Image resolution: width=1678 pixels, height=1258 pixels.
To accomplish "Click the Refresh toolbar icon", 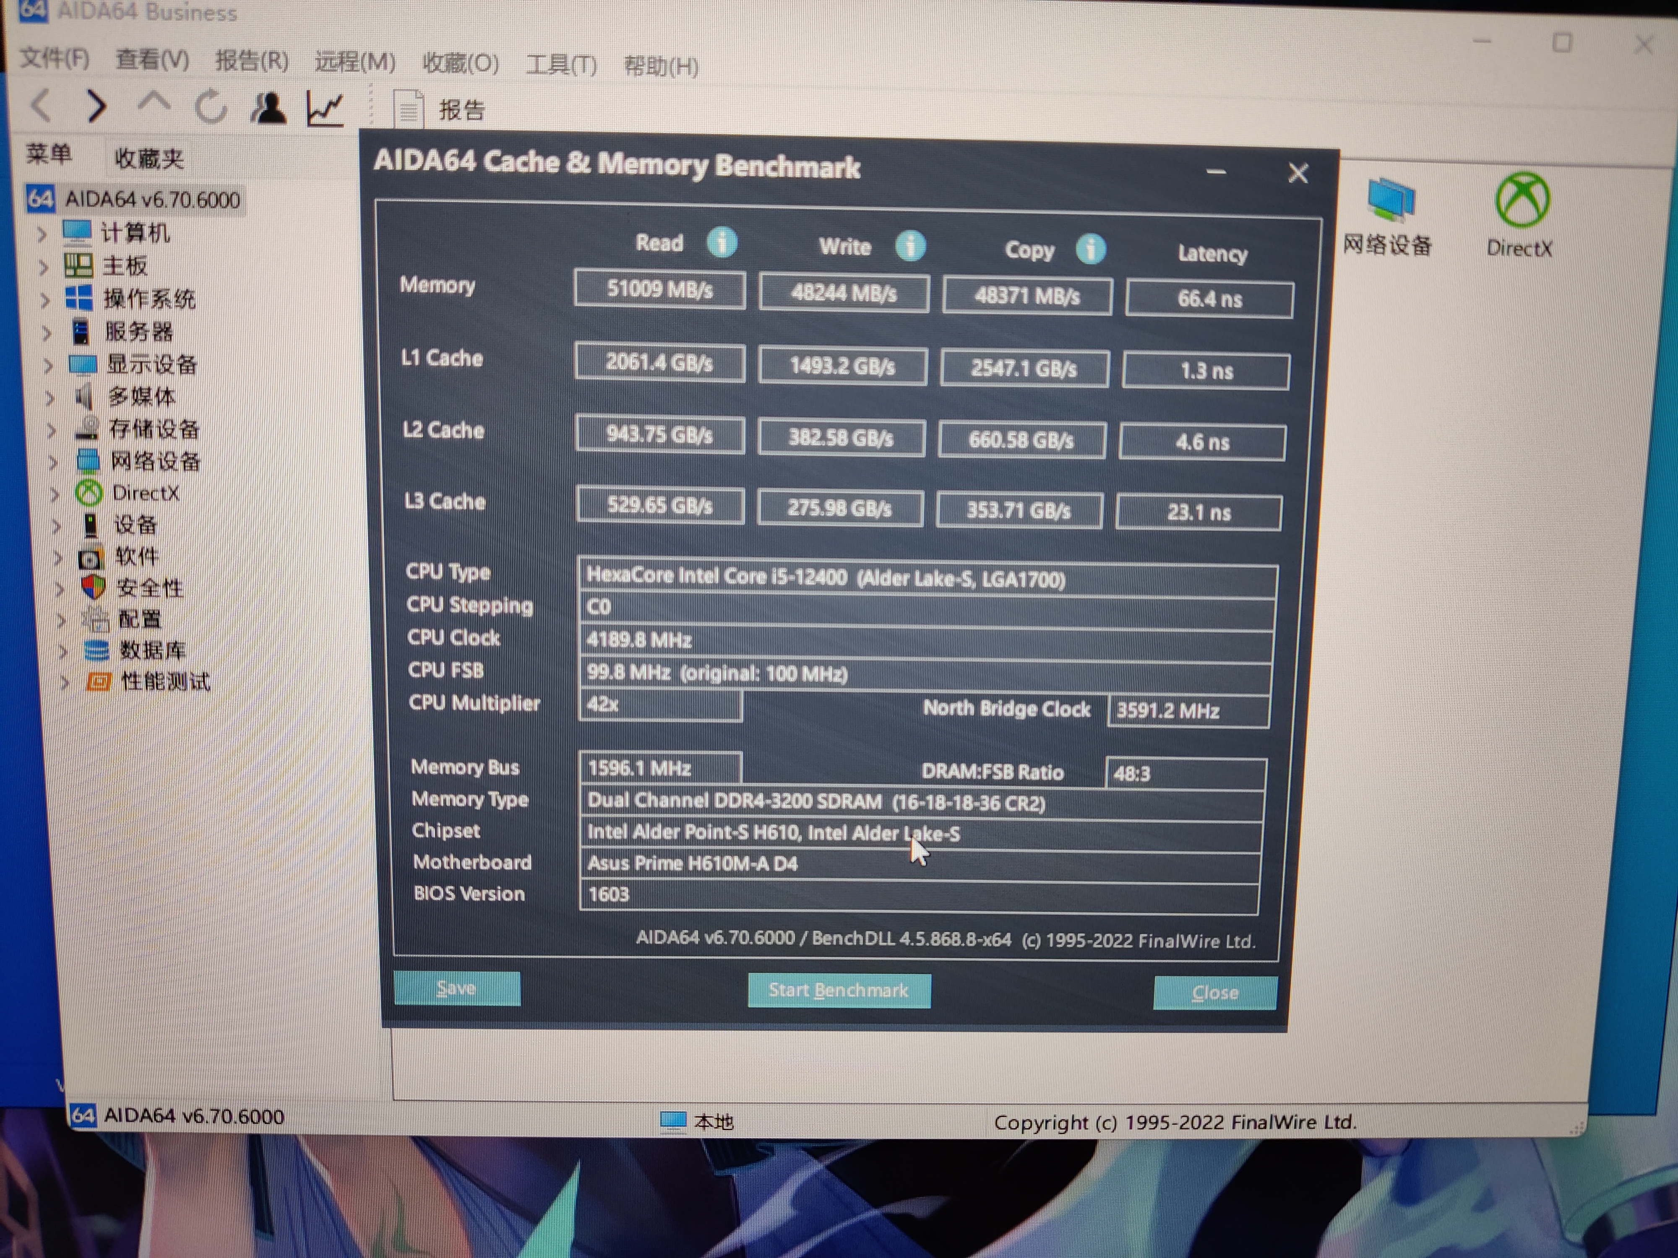I will (210, 106).
